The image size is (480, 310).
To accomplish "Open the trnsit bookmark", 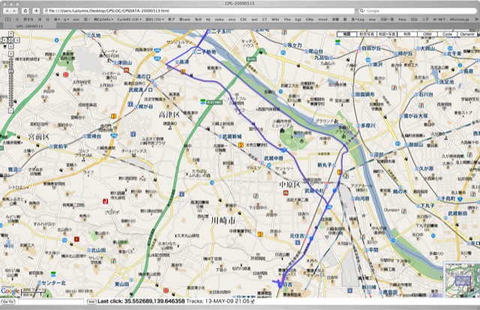I will (x=322, y=19).
